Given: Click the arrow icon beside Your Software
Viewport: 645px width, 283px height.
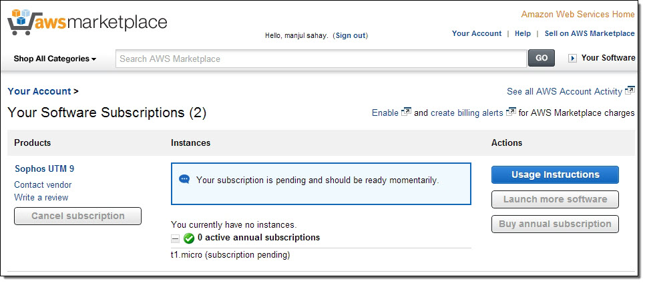Looking at the screenshot, I should [x=572, y=58].
